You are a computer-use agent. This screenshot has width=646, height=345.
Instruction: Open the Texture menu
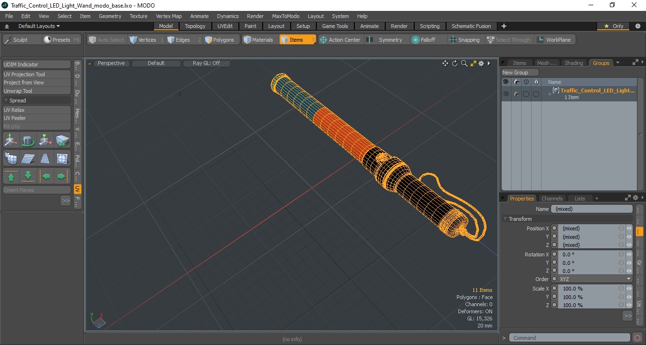point(138,16)
